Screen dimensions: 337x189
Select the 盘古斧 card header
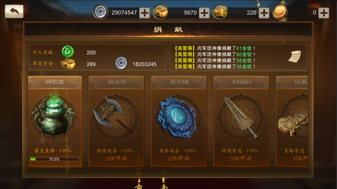(117, 82)
